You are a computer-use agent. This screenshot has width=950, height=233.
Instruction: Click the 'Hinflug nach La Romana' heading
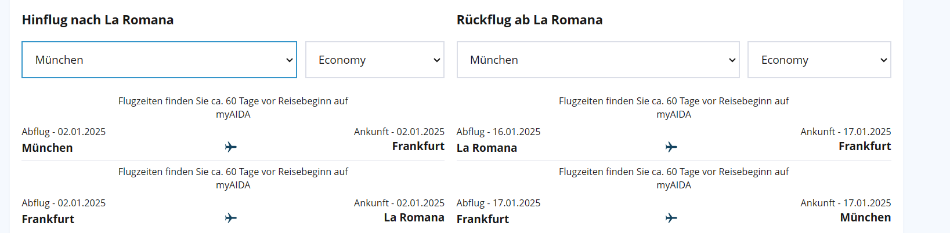(x=97, y=20)
